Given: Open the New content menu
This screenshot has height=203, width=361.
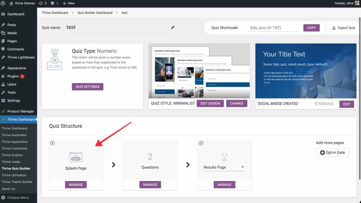Looking at the screenshot, I should (68, 3).
